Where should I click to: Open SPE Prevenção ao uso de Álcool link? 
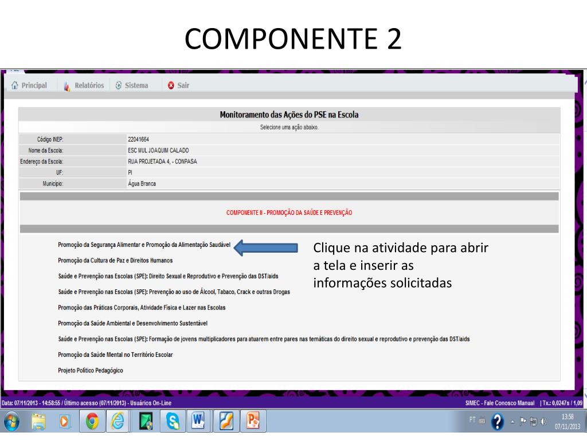(174, 292)
